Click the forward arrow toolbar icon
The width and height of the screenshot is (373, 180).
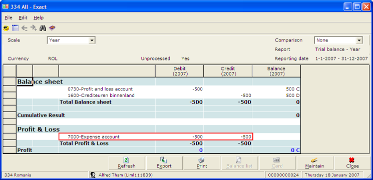tap(34, 28)
